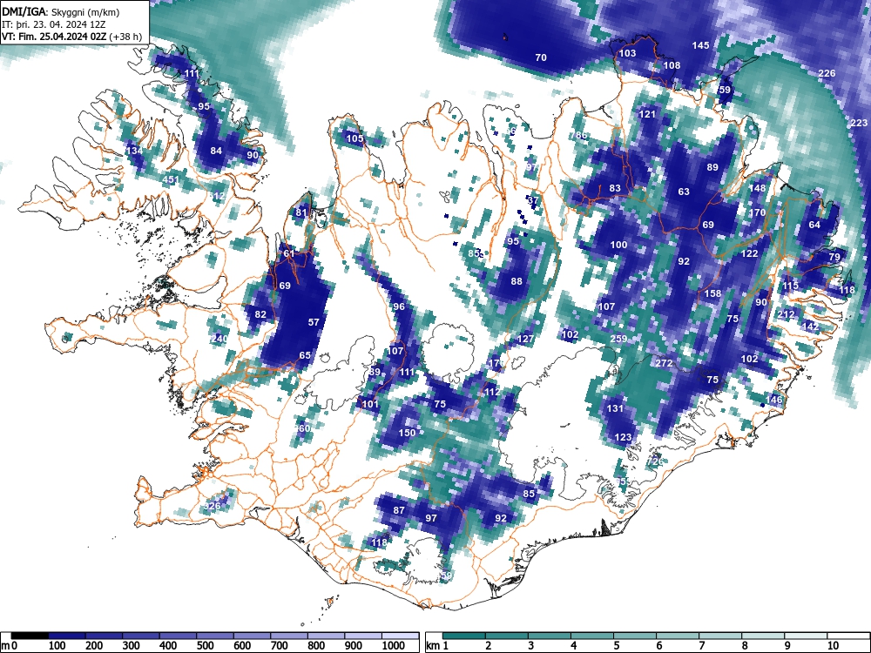Select the darkest navy swatch right of legend 100

(x=67, y=636)
